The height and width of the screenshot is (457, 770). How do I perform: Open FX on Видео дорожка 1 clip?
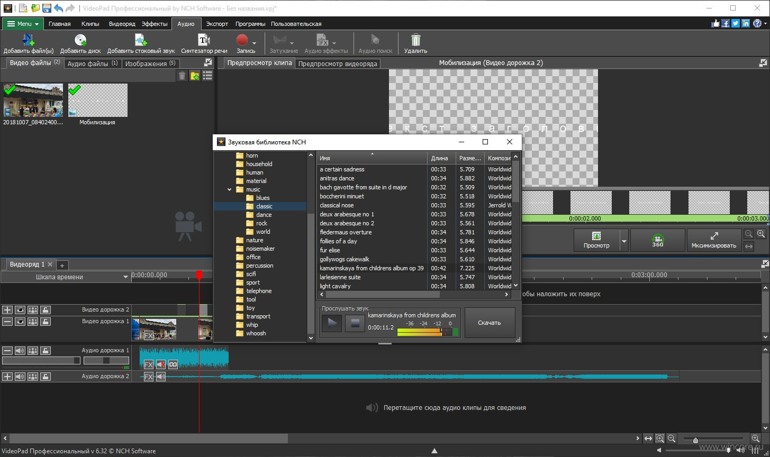click(x=149, y=335)
